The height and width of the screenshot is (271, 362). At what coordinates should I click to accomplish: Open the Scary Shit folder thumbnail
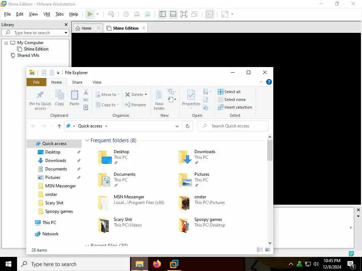tap(104, 225)
